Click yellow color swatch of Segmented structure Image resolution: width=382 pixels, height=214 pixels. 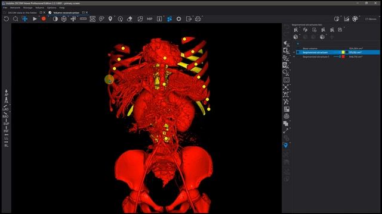click(x=343, y=52)
